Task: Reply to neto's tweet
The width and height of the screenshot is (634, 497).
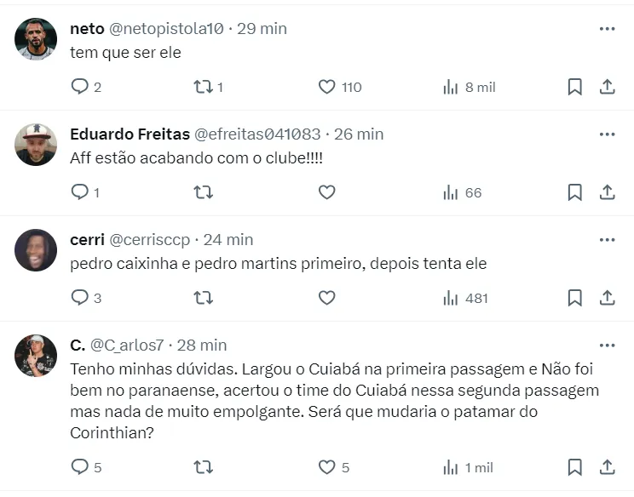Action: (x=80, y=87)
